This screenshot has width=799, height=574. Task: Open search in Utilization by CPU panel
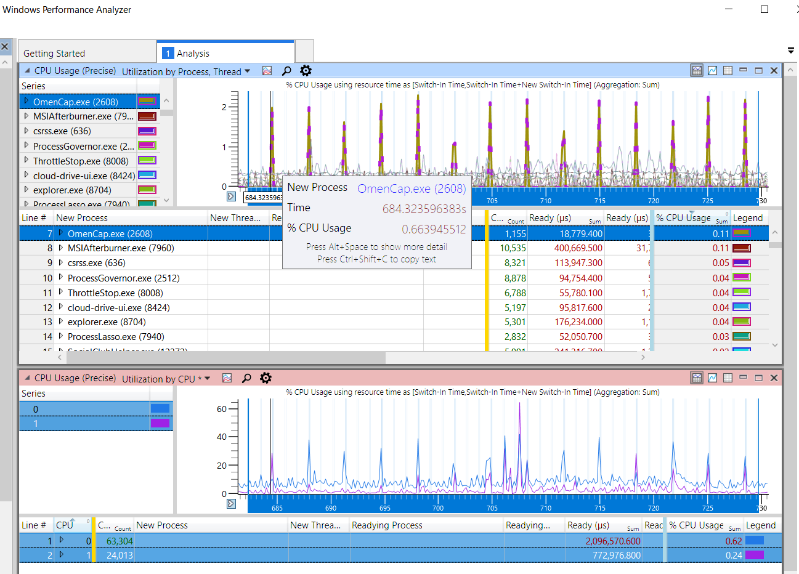pos(246,378)
